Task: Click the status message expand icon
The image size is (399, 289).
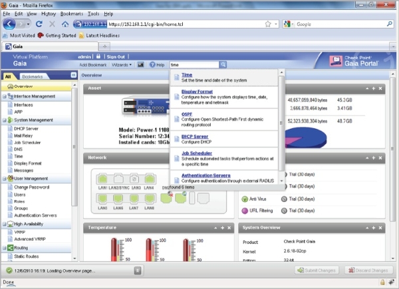Action: [x=138, y=270]
